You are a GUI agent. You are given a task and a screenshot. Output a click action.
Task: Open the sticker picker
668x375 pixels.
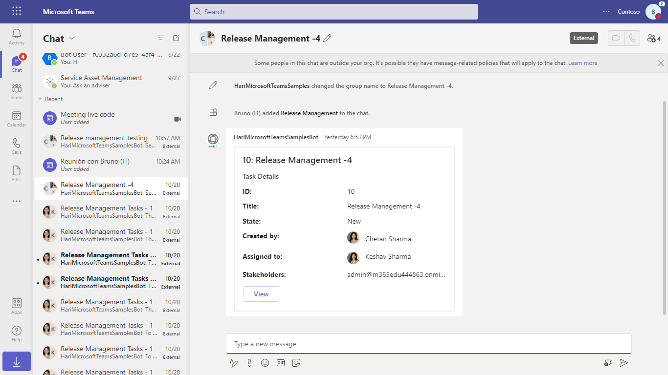[296, 363]
